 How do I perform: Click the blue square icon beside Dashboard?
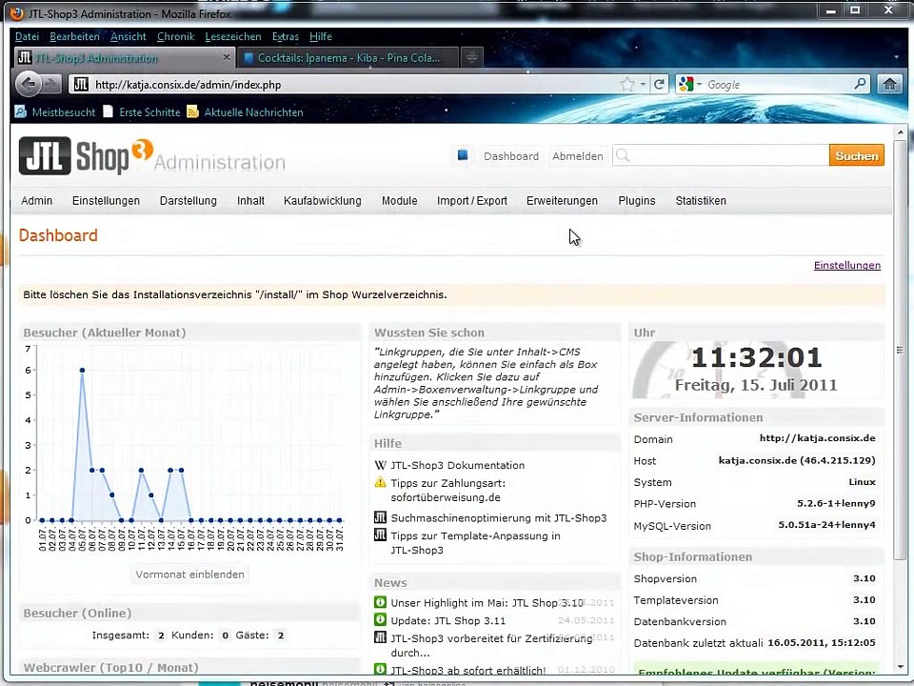(463, 155)
